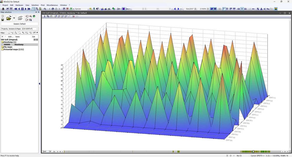Image resolution: width=292 pixels, height=157 pixels.
Task: Open the Miscellaneous menu
Action: (x=52, y=5)
